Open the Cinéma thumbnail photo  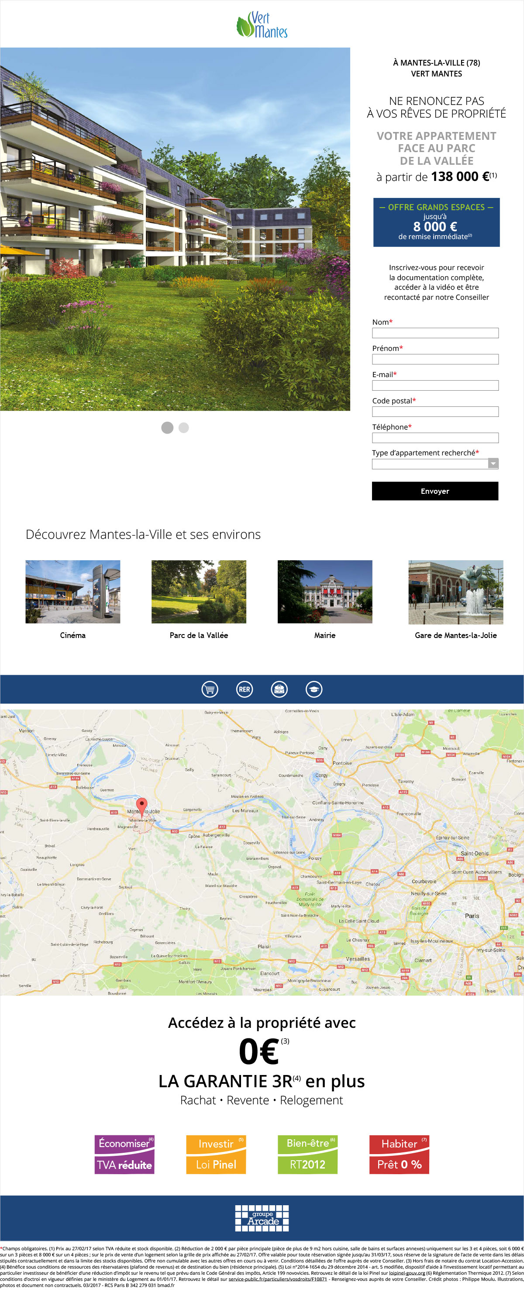72,591
